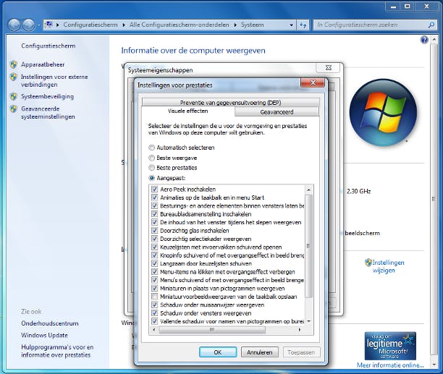The height and width of the screenshot is (374, 443).
Task: Close the Systeemeigenschappen window
Action: 328,68
